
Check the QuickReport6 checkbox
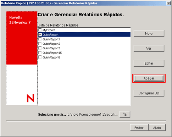tap(40, 57)
